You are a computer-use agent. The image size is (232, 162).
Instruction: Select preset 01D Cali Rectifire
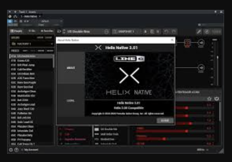(31, 69)
